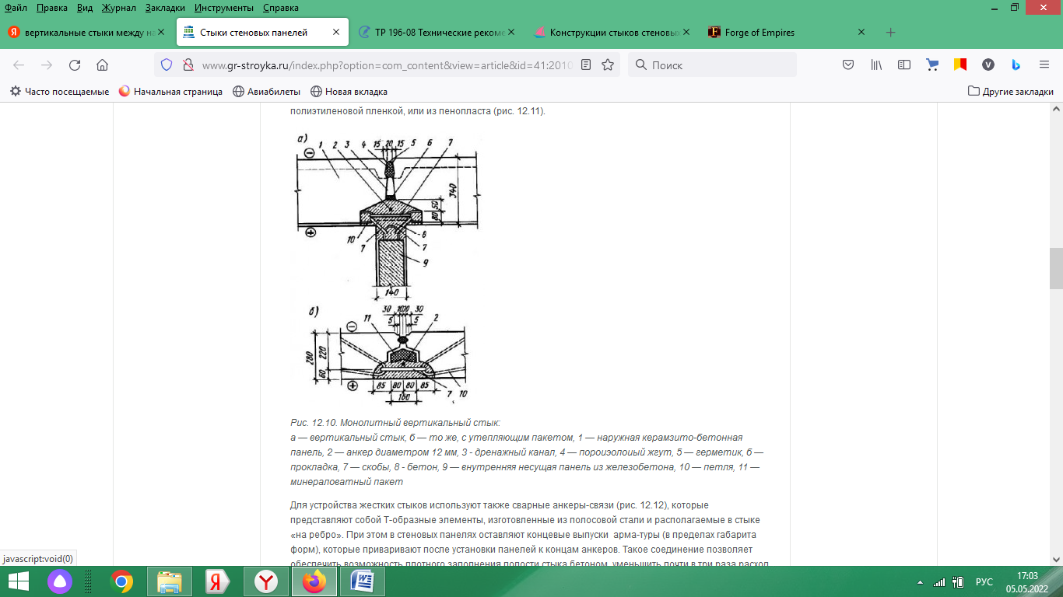Open the Закладки menu
The image size is (1063, 597).
(x=165, y=8)
